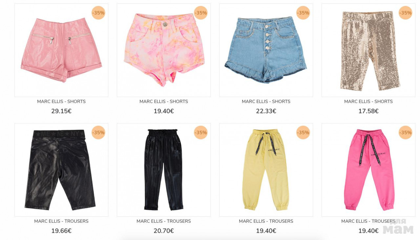
Task: Click the -35% badge on pink leather shorts
Action: (x=98, y=13)
